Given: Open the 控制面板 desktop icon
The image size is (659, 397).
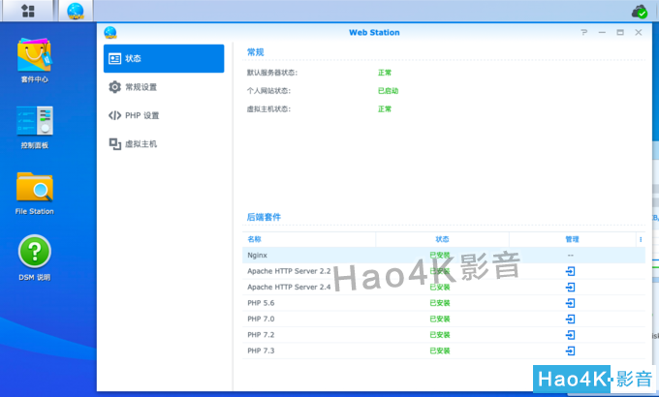Looking at the screenshot, I should (x=35, y=127).
